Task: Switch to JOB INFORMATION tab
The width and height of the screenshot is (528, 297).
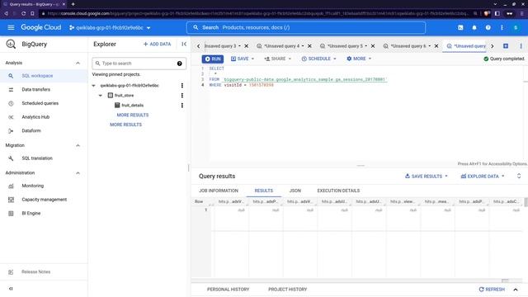Action: pyautogui.click(x=218, y=191)
